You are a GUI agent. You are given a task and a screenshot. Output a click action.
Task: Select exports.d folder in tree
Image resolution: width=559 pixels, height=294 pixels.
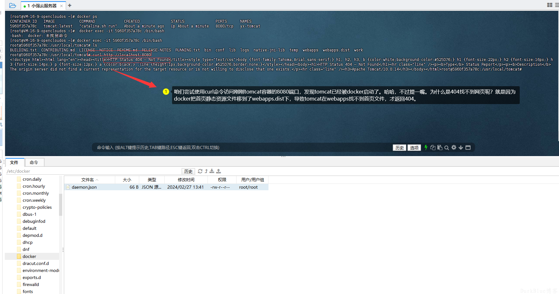coord(32,277)
